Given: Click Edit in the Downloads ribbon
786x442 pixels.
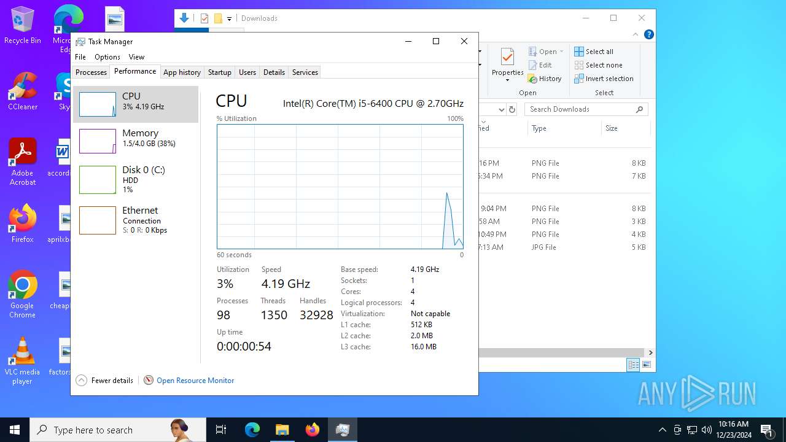Looking at the screenshot, I should 540,65.
